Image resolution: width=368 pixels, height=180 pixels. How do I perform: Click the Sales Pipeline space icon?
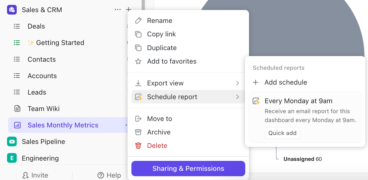[12, 141]
